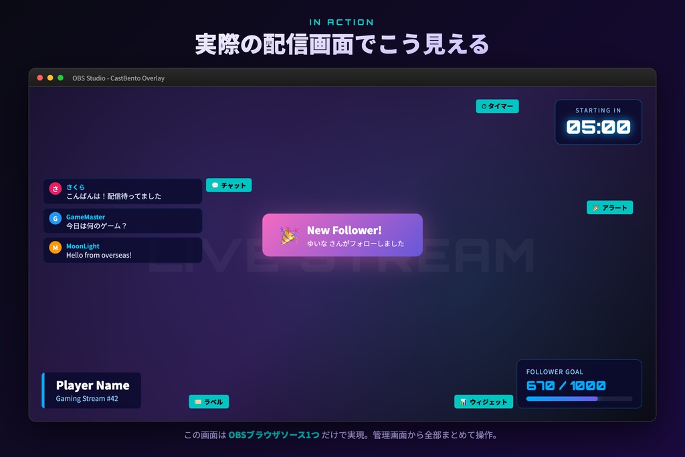Image resolution: width=685 pixels, height=457 pixels.
Task: Click the confetti icon in the New Follower alert
Action: tap(288, 235)
